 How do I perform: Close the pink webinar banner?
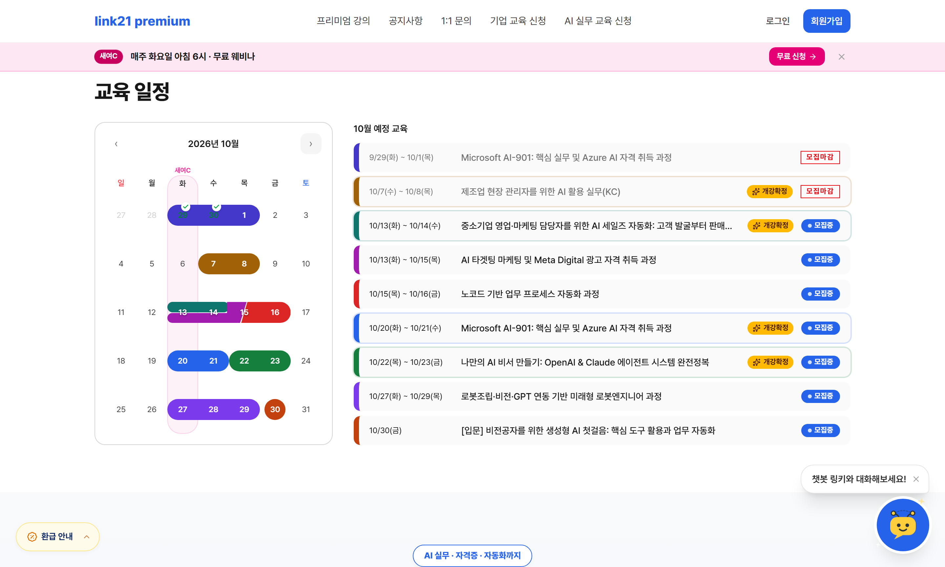(x=841, y=56)
